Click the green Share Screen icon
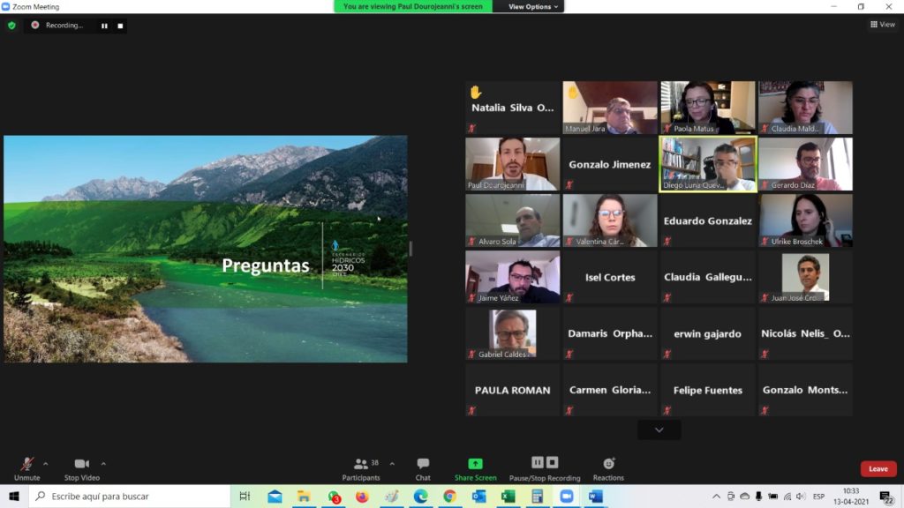Viewport: 904px width, 508px height. click(x=475, y=464)
